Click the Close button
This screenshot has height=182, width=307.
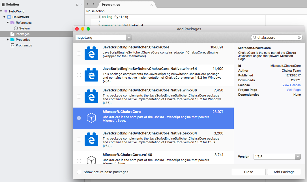pos(249,172)
